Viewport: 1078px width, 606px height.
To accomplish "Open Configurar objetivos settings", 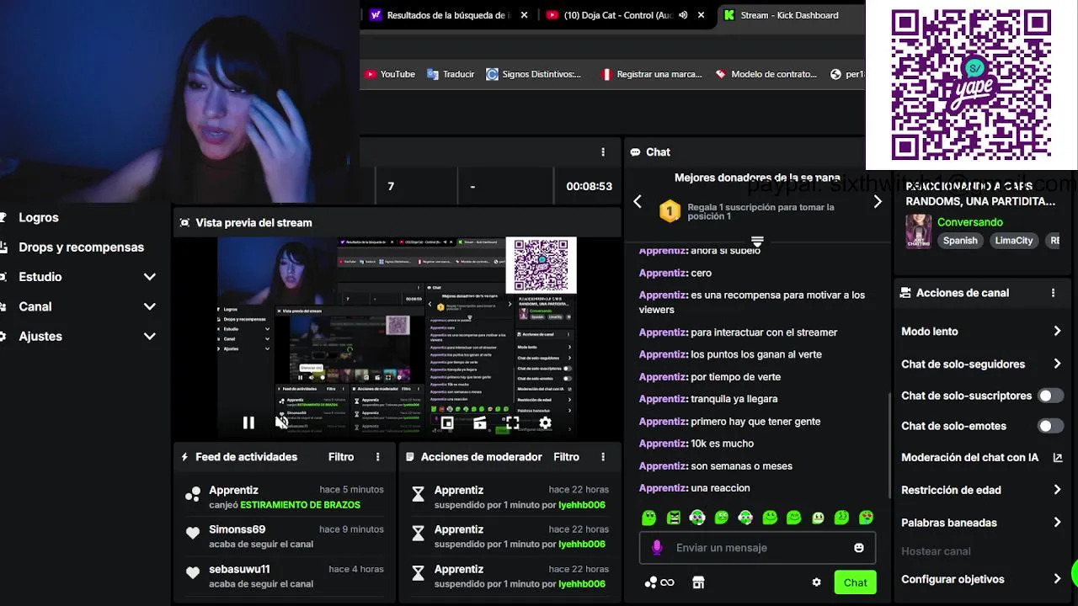I will click(981, 579).
